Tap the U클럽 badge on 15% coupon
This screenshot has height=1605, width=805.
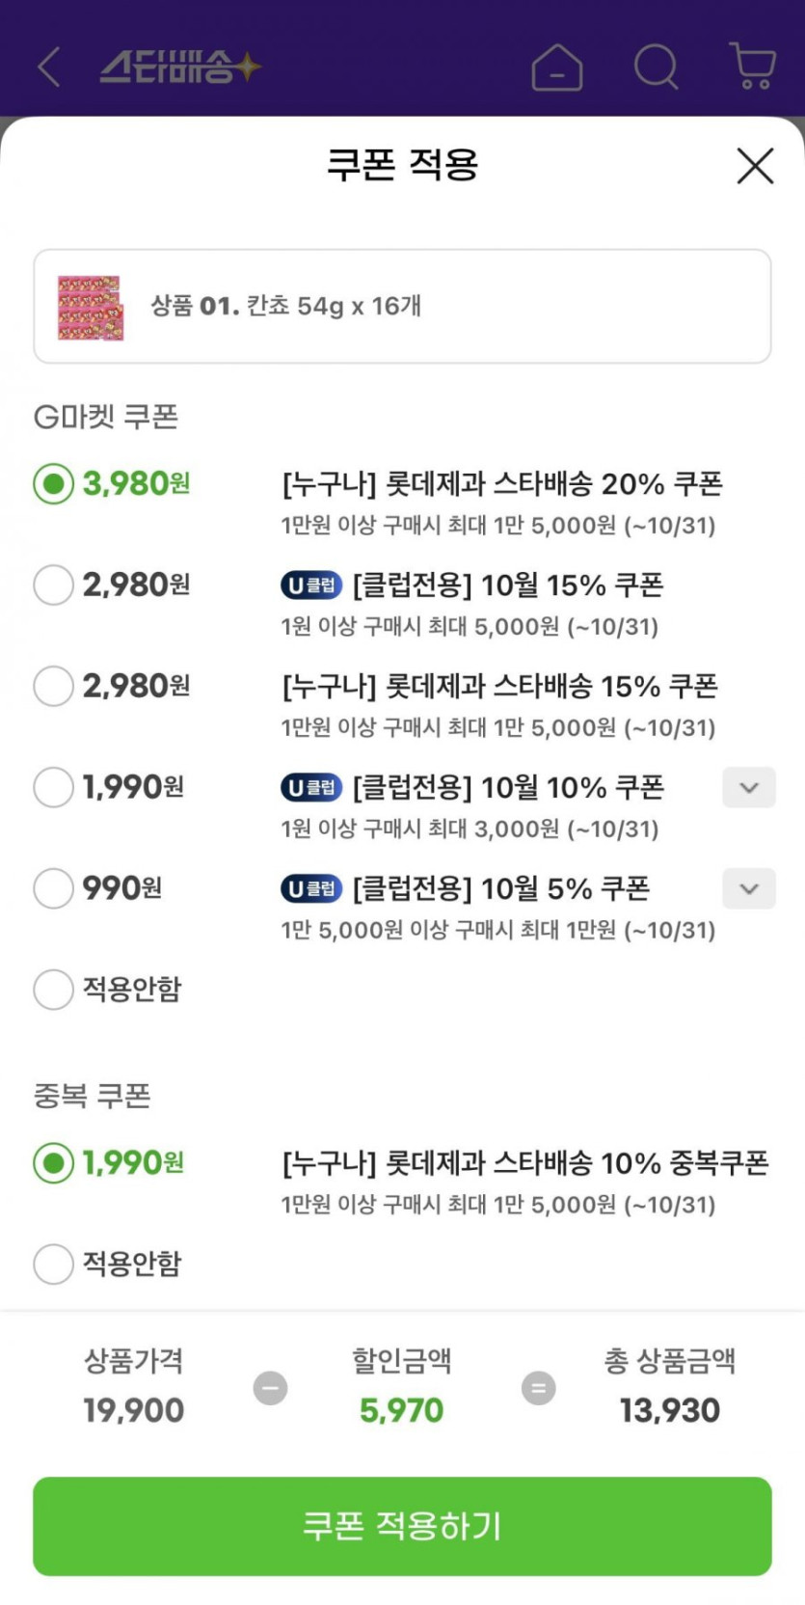tap(311, 585)
